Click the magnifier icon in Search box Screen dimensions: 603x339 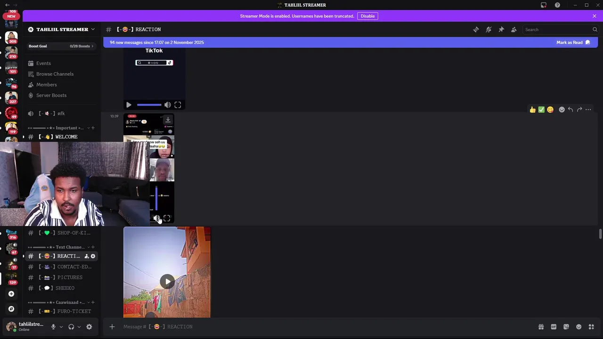pyautogui.click(x=595, y=30)
